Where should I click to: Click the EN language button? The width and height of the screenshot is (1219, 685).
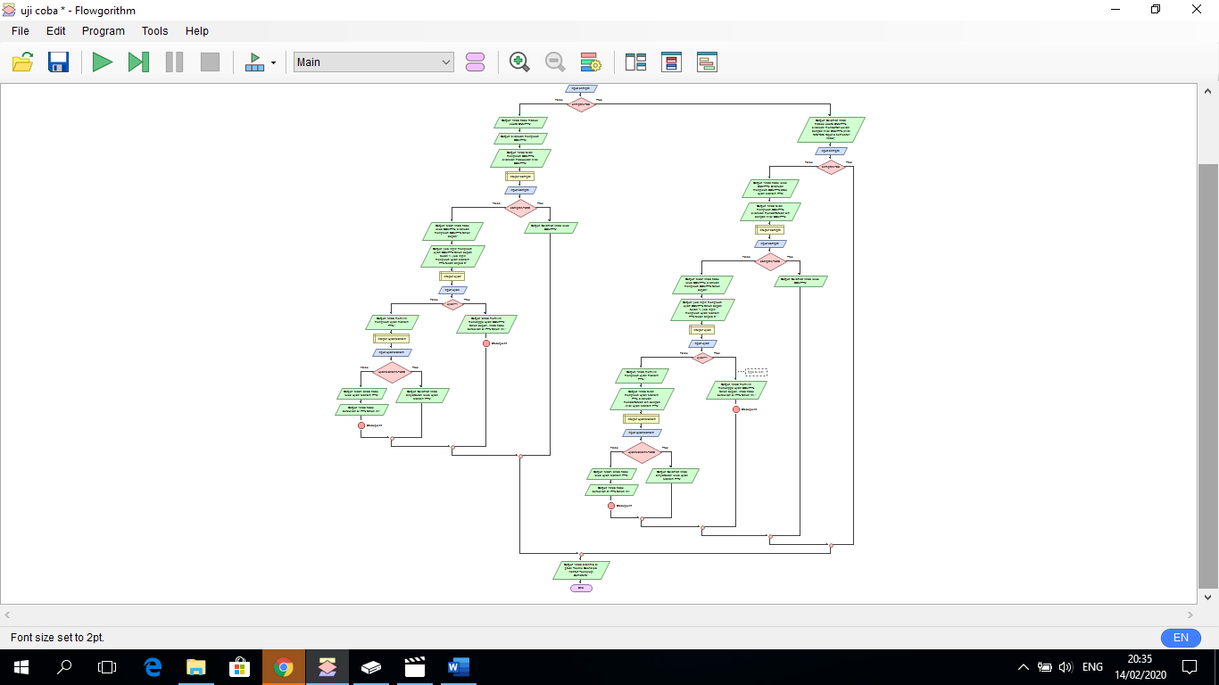(1180, 637)
